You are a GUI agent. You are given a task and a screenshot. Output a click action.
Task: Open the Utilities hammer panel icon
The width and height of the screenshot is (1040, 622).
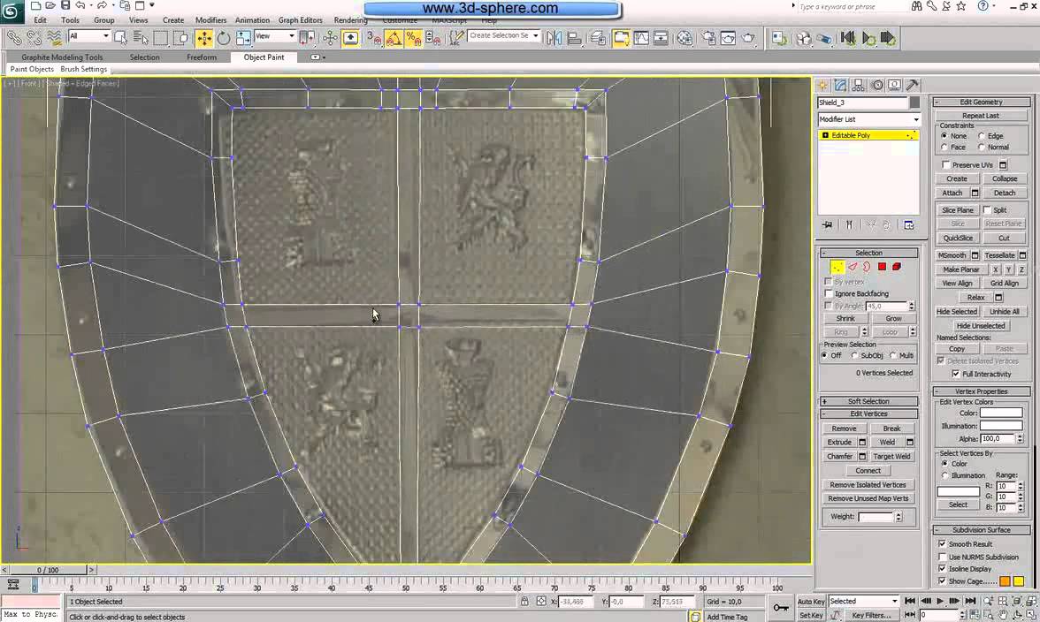[x=913, y=85]
